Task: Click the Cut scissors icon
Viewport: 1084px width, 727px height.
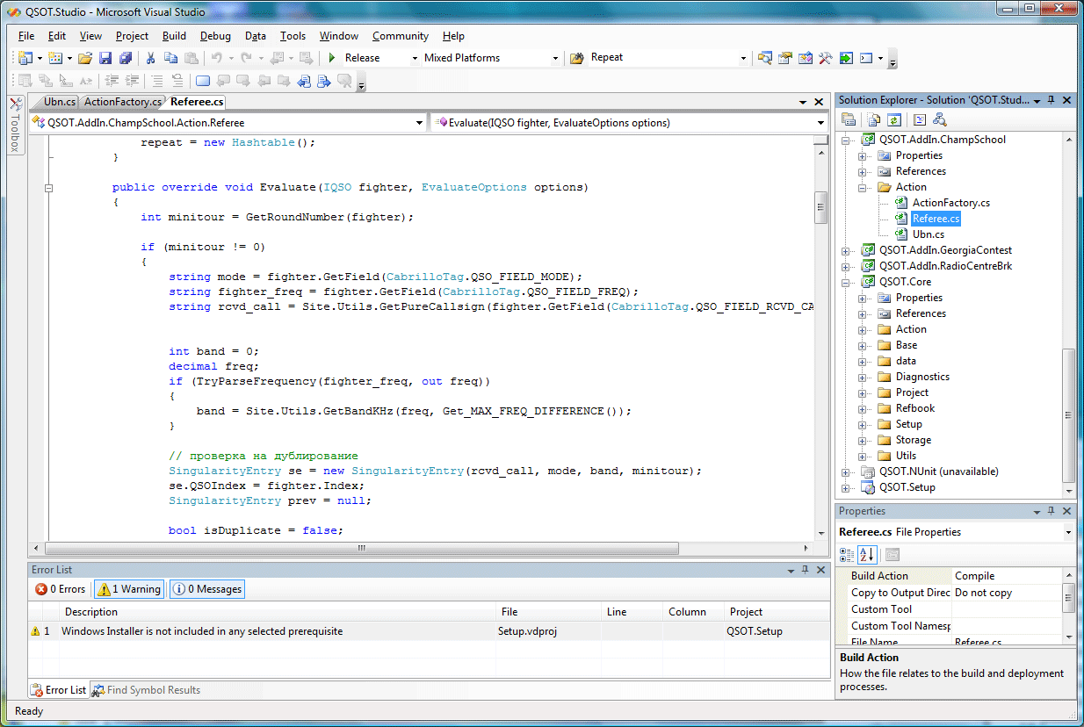Action: 150,58
